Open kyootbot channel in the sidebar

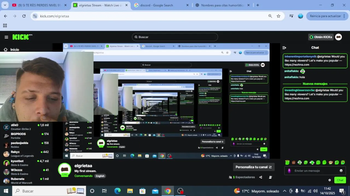pos(26,163)
